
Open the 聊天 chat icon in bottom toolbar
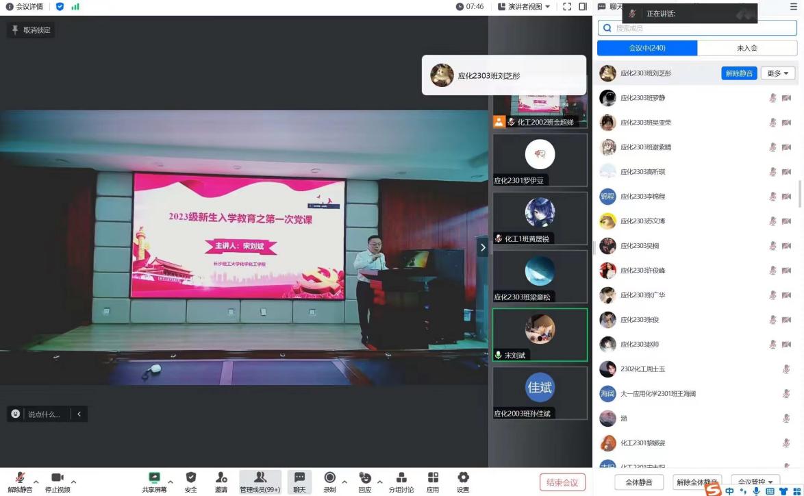(x=299, y=478)
